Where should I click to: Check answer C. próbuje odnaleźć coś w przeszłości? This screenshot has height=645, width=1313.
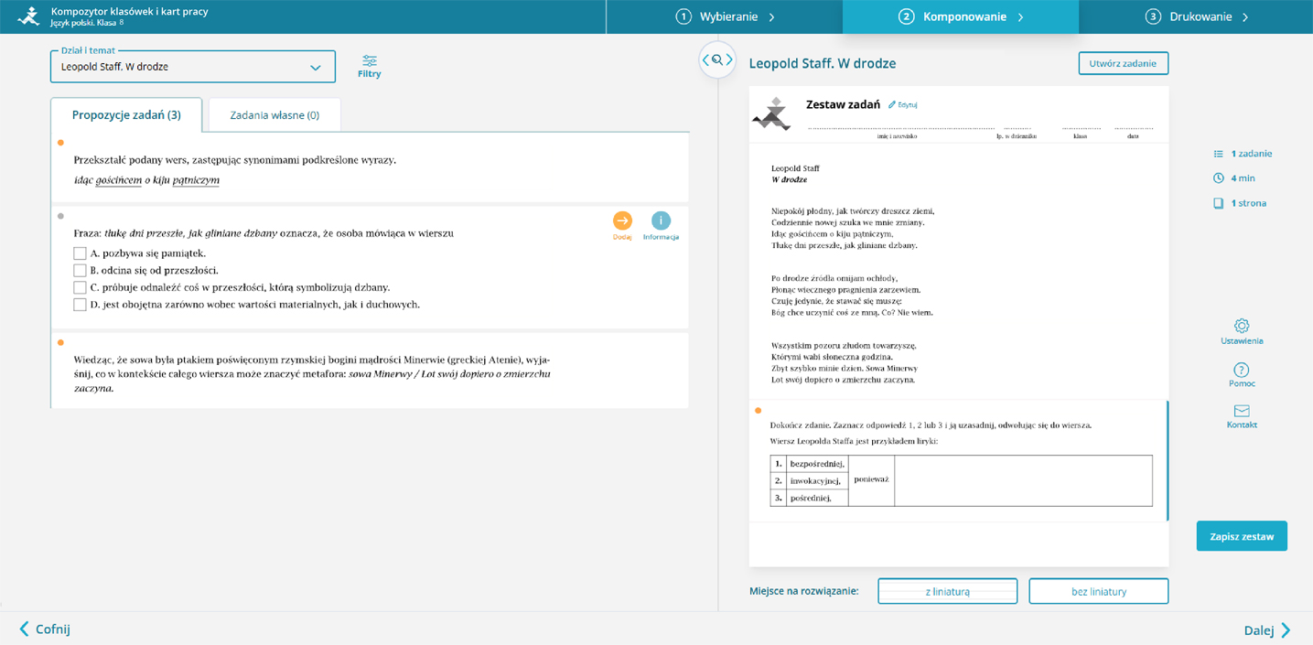coord(80,287)
